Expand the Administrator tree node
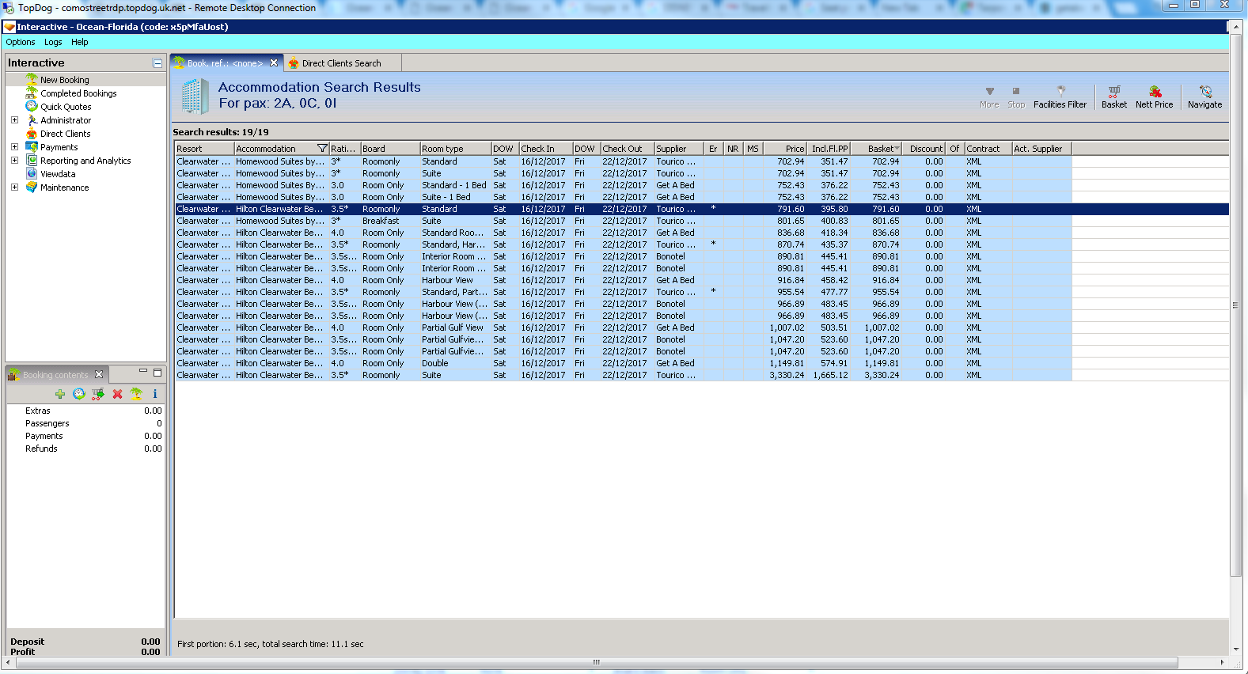The height and width of the screenshot is (674, 1248). coord(14,120)
